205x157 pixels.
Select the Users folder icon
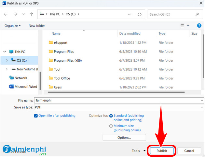coord(50,87)
